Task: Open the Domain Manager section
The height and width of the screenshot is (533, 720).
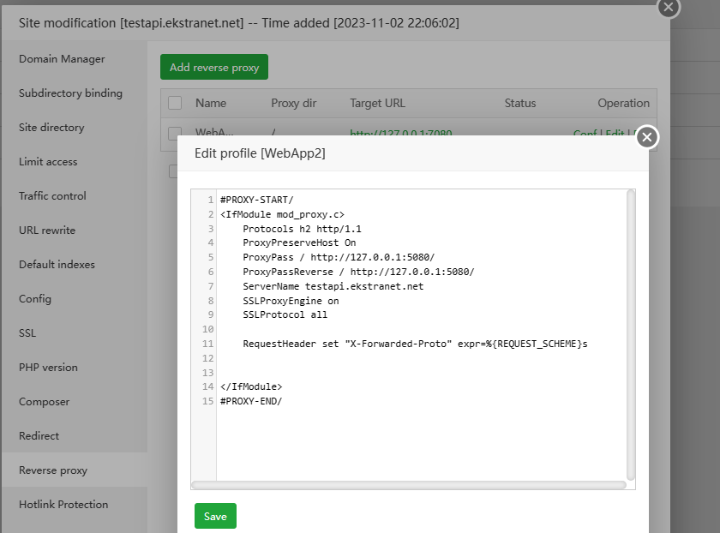Action: click(62, 59)
